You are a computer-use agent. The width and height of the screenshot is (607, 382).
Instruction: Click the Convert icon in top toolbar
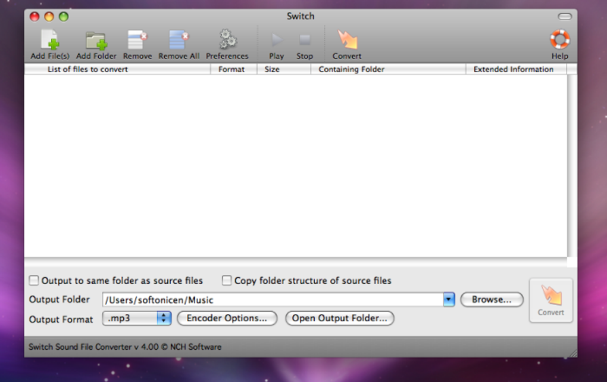coord(347,39)
